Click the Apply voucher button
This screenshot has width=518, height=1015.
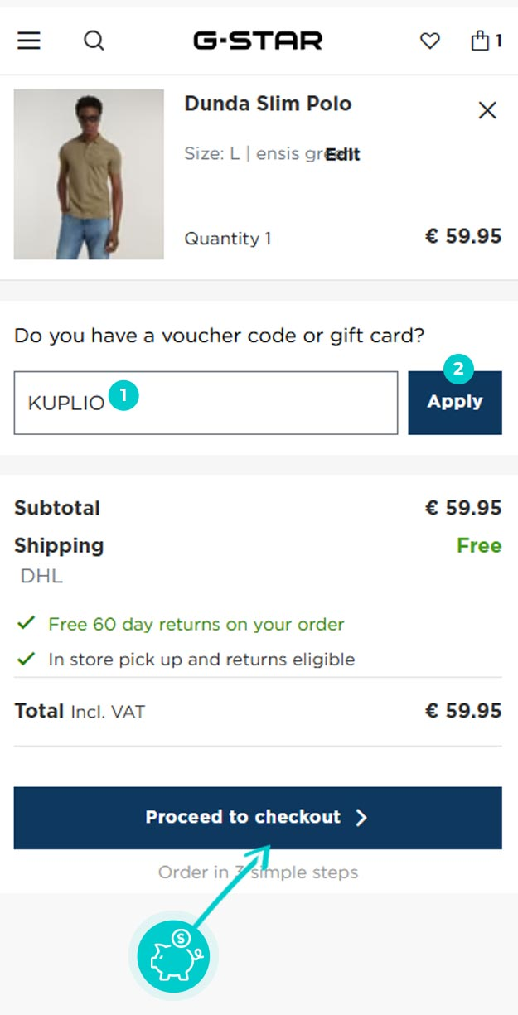(455, 403)
